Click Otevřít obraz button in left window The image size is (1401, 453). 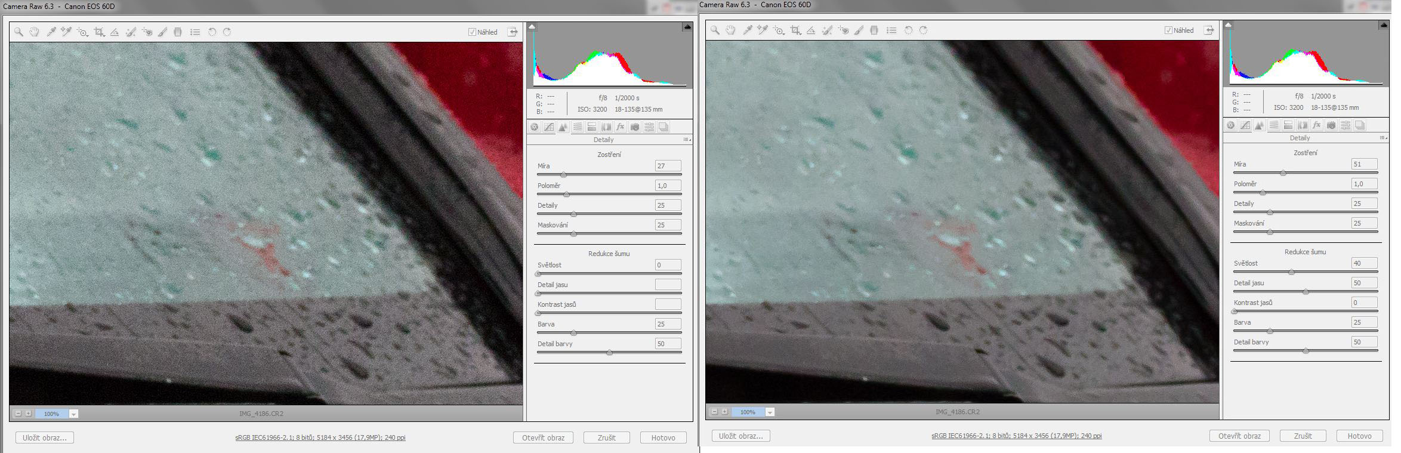click(x=543, y=437)
